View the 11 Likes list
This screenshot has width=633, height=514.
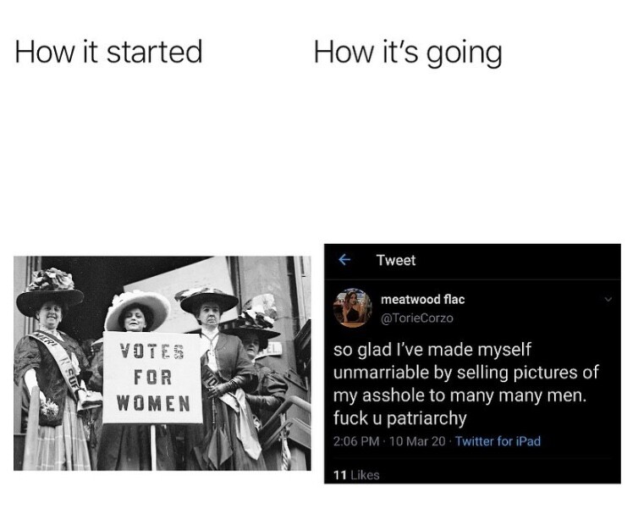pos(355,474)
